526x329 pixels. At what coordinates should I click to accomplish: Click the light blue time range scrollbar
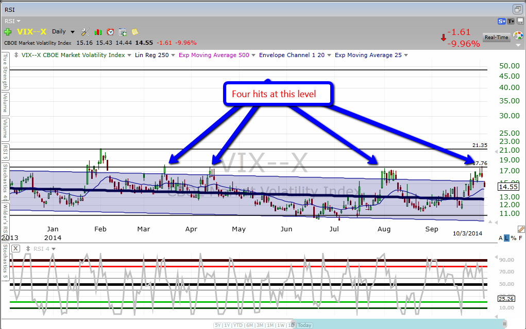[x=399, y=324]
